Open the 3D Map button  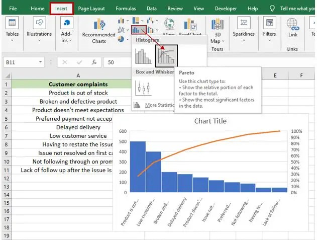tap(218, 31)
